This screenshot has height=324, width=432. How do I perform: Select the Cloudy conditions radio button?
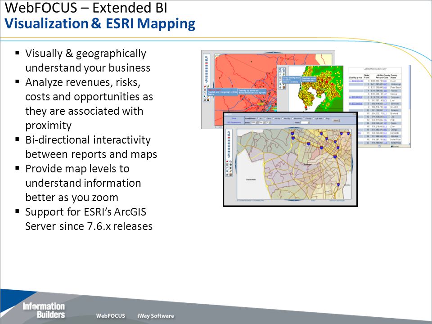coord(304,118)
